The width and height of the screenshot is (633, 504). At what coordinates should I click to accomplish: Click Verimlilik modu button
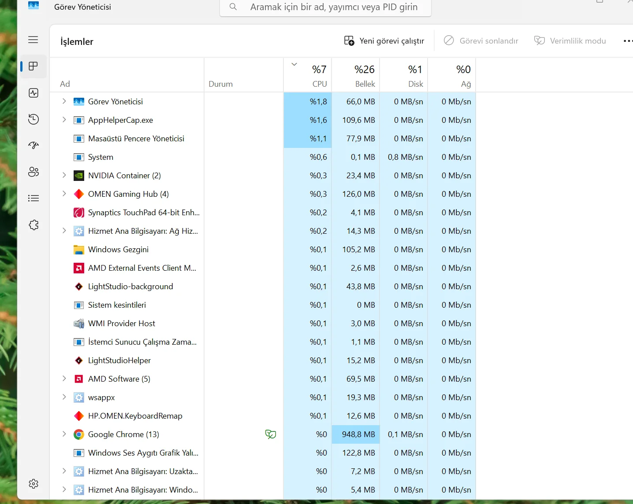[x=570, y=41]
